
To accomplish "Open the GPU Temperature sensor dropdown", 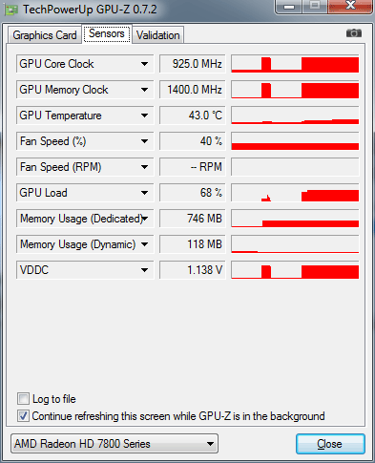I will tap(144, 116).
